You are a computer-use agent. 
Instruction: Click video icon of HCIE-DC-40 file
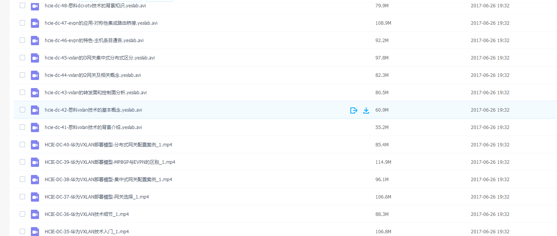[35, 145]
